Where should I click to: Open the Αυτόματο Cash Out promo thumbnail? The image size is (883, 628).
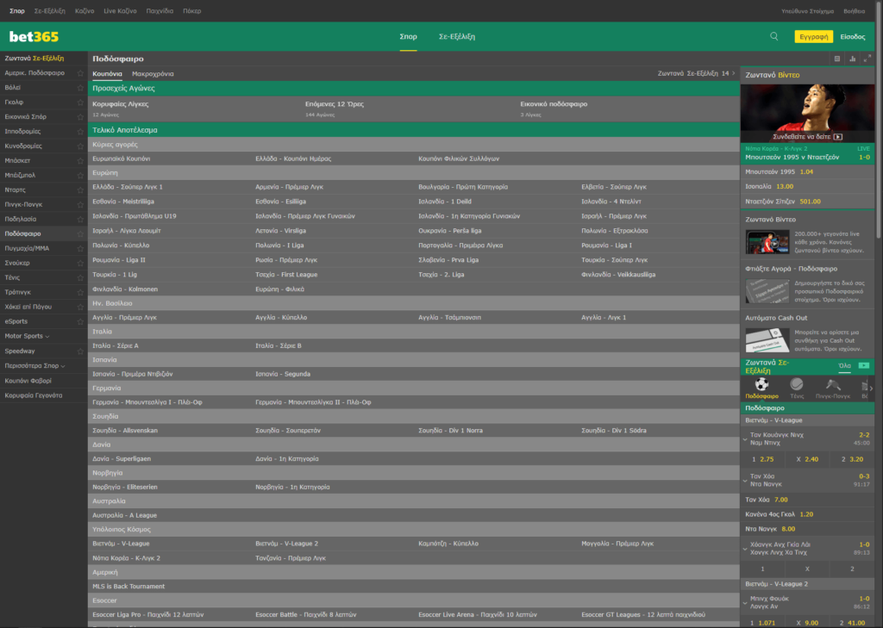click(767, 340)
